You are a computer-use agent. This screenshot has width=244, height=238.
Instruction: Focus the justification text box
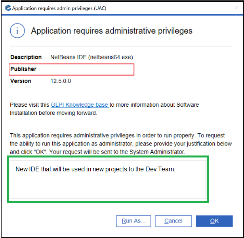pyautogui.click(x=108, y=179)
